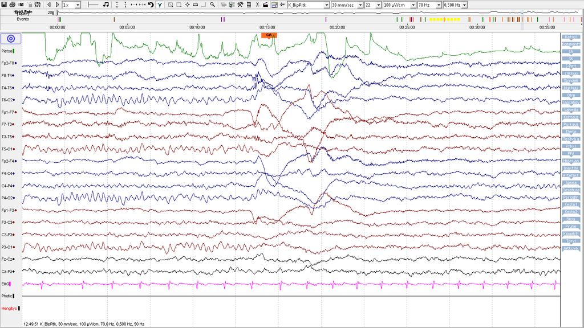584x328 pixels.
Task: Select the Fz-Cz channel label
Action: click(8, 259)
